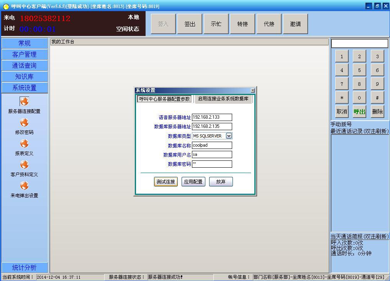Close the 系统设置 dialog
Screen dimensions: 390x281
[x=252, y=90]
